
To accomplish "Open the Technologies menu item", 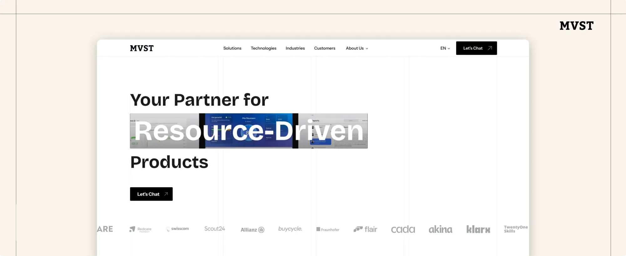I will click(x=264, y=48).
